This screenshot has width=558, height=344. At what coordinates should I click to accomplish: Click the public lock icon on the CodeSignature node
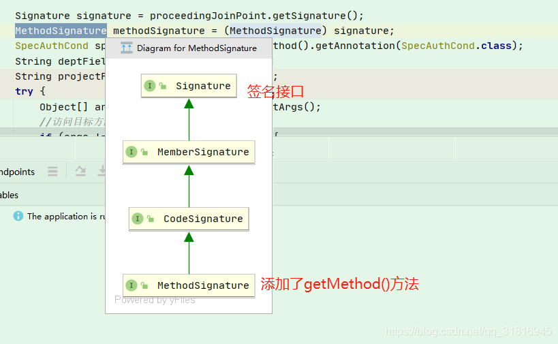tap(150, 219)
